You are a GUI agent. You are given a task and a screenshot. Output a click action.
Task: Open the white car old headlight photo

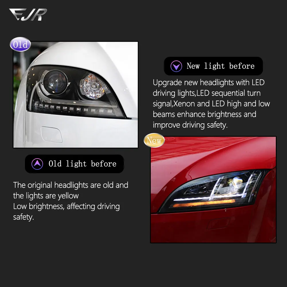pos(76,95)
